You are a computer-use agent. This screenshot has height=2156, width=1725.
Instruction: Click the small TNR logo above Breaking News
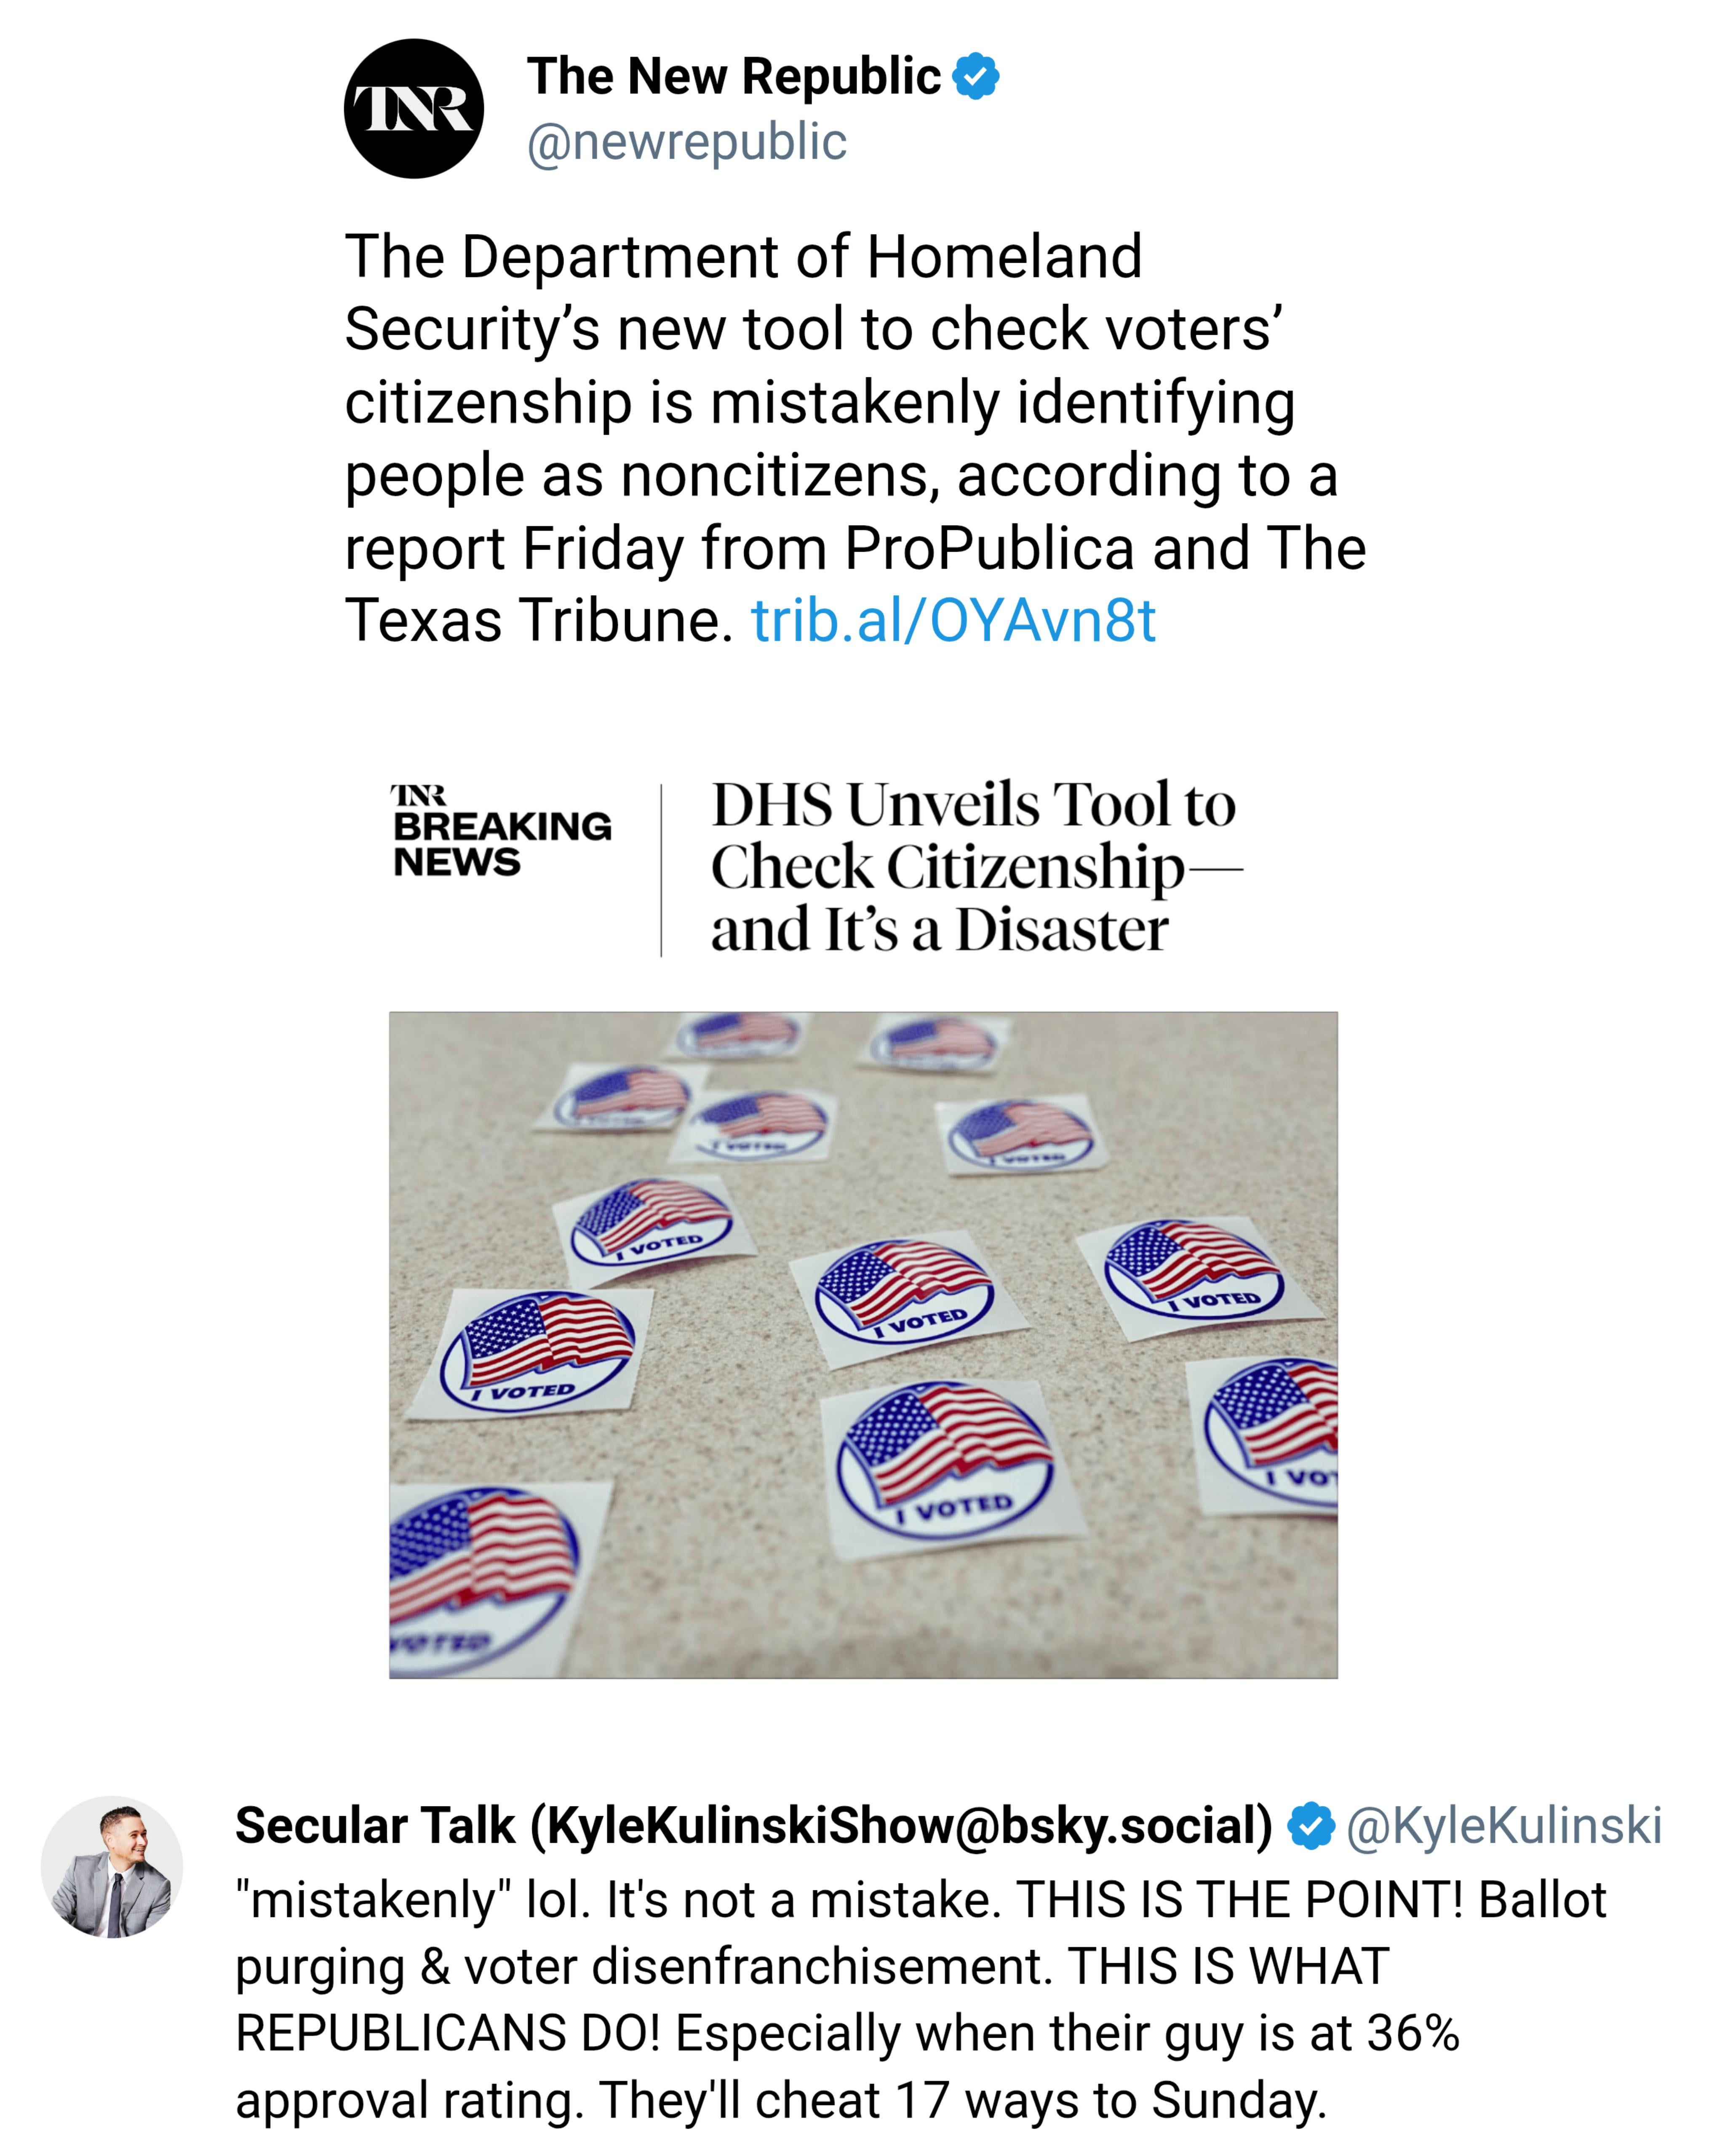coord(418,796)
